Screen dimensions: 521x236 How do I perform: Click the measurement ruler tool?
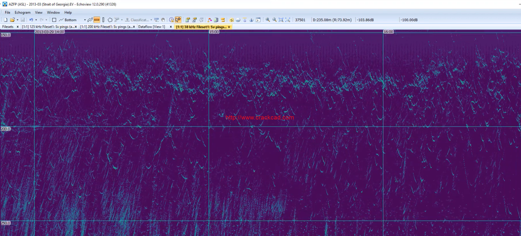156,20
